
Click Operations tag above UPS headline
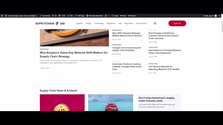[117, 30]
